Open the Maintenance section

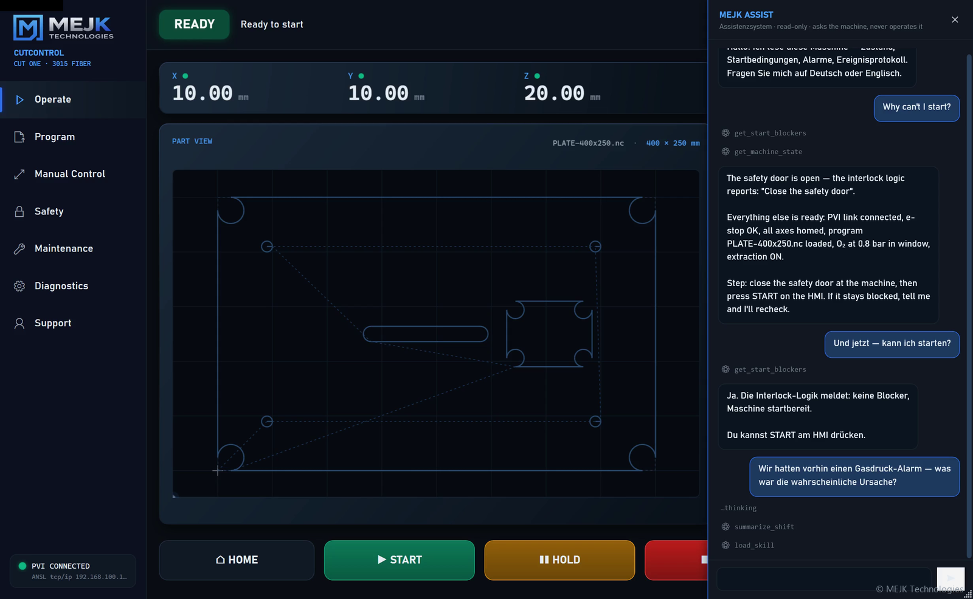(x=73, y=248)
